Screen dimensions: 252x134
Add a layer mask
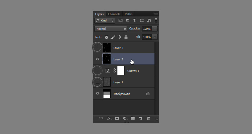117,118
